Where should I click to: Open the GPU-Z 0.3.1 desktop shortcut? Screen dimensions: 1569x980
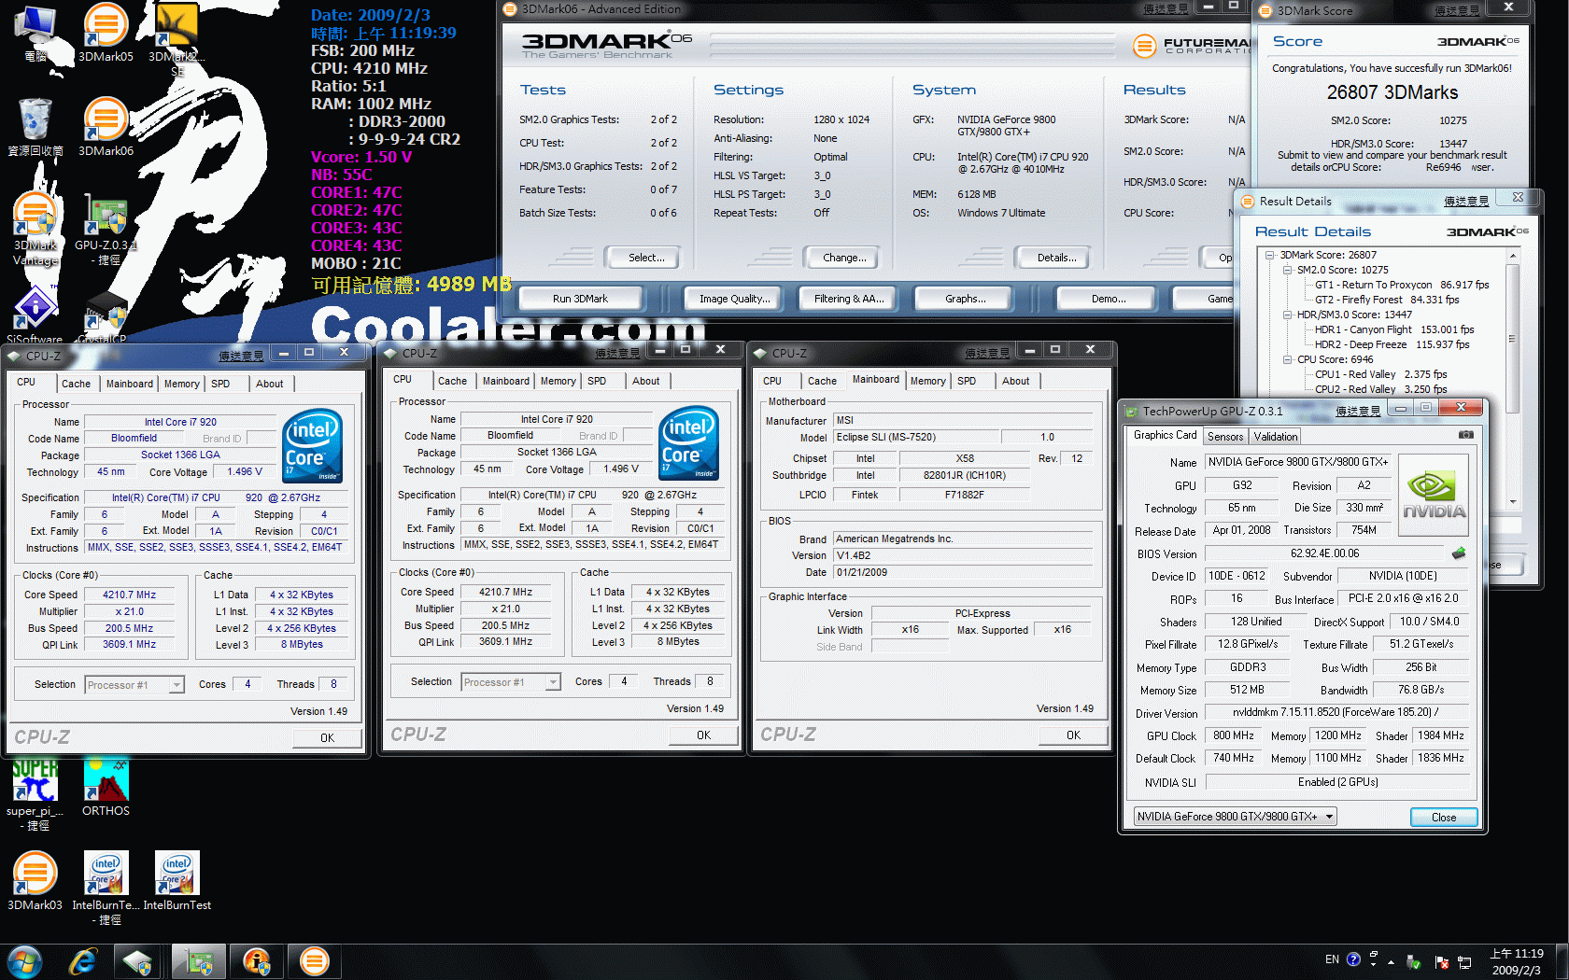coord(106,229)
